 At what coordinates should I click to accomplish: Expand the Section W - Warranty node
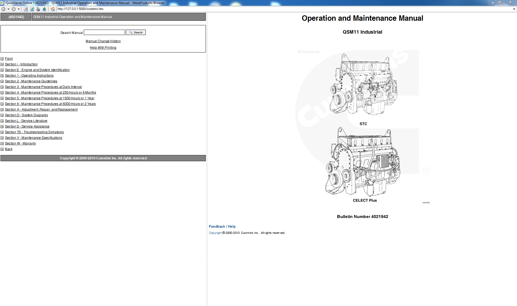[2, 143]
